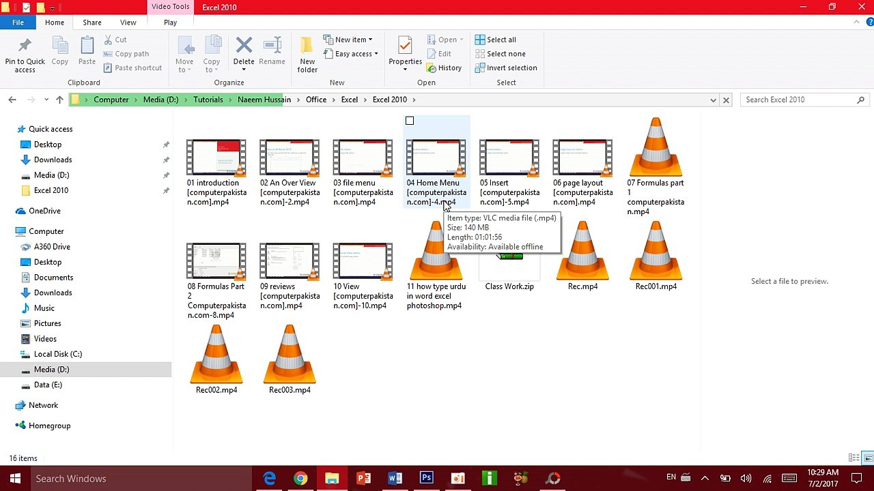Switch to the Share tab
874x491 pixels.
pyautogui.click(x=92, y=22)
